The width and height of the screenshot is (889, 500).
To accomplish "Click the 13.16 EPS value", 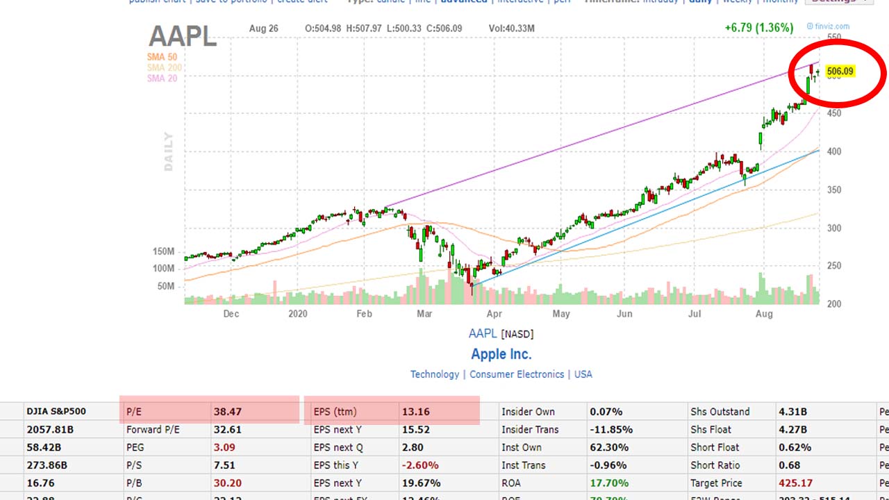I will 416,412.
